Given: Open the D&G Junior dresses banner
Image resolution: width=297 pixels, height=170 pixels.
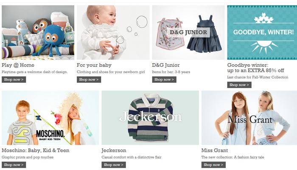Looking at the screenshot, I should pos(188,32).
